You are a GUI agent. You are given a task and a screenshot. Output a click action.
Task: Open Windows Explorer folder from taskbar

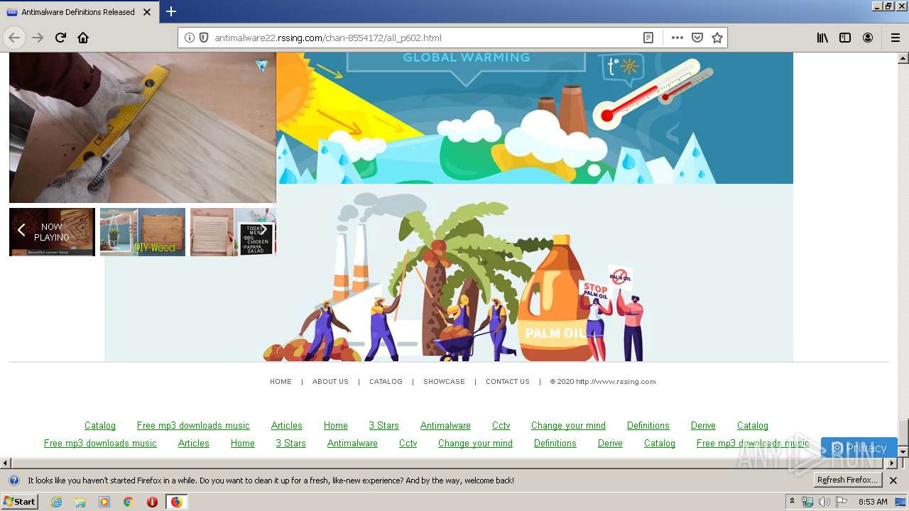click(x=80, y=502)
